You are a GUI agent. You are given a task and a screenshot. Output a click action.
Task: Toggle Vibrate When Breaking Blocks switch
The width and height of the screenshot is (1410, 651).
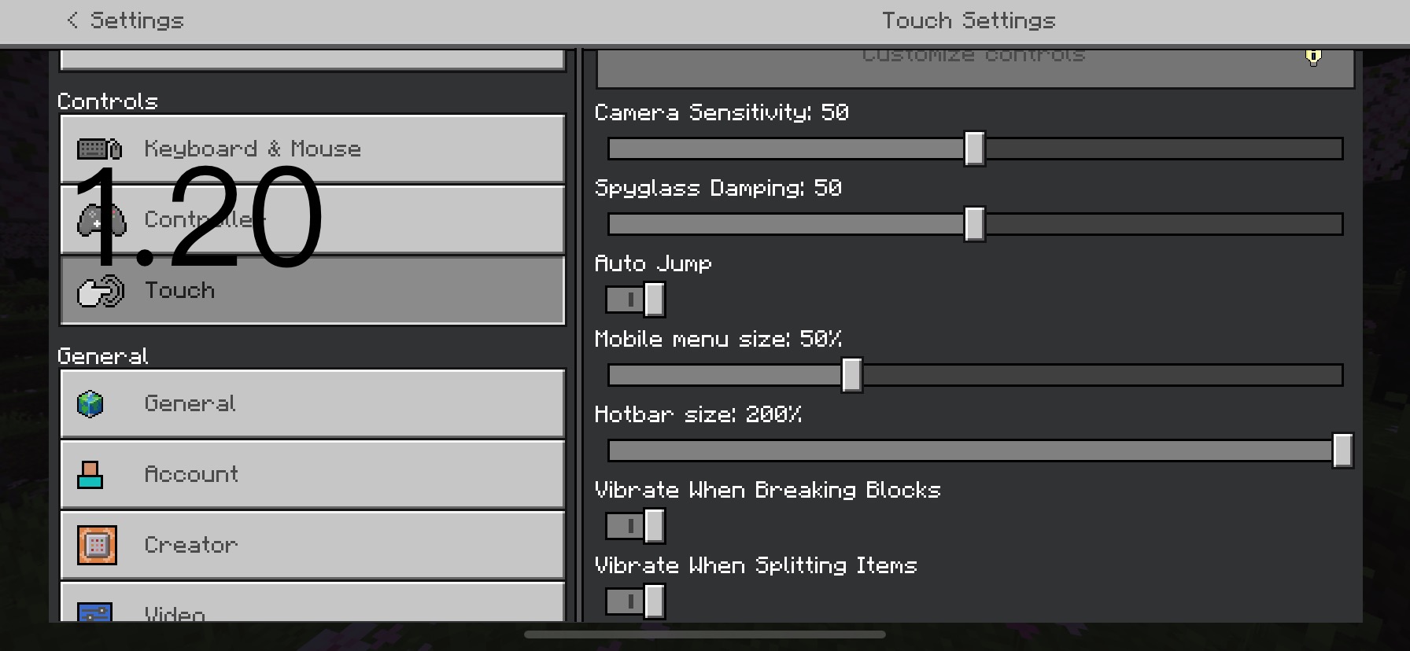pyautogui.click(x=635, y=526)
